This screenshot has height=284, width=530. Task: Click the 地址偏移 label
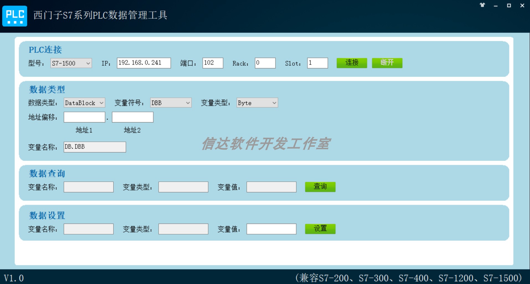[x=43, y=117]
